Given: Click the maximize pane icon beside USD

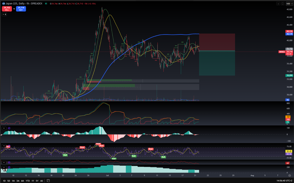Looking at the screenshot, I should pos(283,4).
